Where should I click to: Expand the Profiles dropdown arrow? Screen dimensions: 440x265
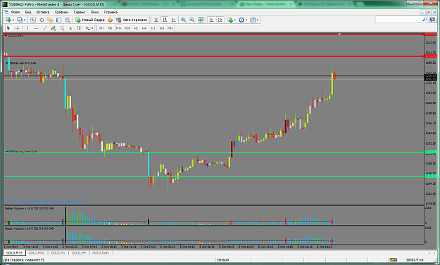coord(25,20)
